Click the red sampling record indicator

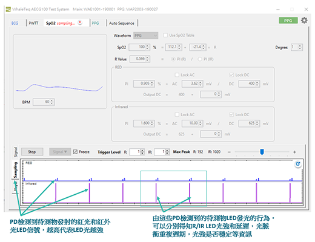(x=80, y=22)
